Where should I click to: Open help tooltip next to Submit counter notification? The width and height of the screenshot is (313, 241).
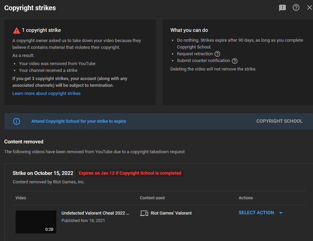tap(234, 61)
